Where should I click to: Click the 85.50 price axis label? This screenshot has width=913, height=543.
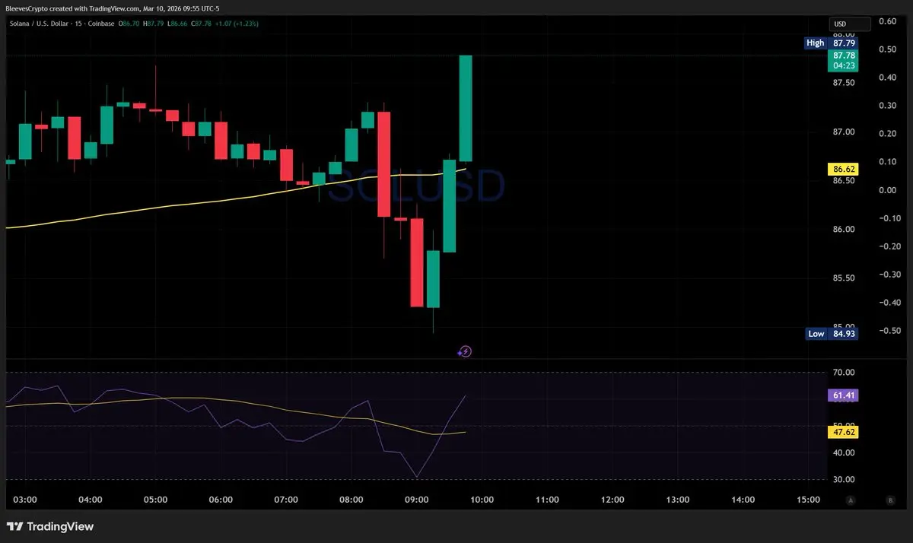[844, 278]
